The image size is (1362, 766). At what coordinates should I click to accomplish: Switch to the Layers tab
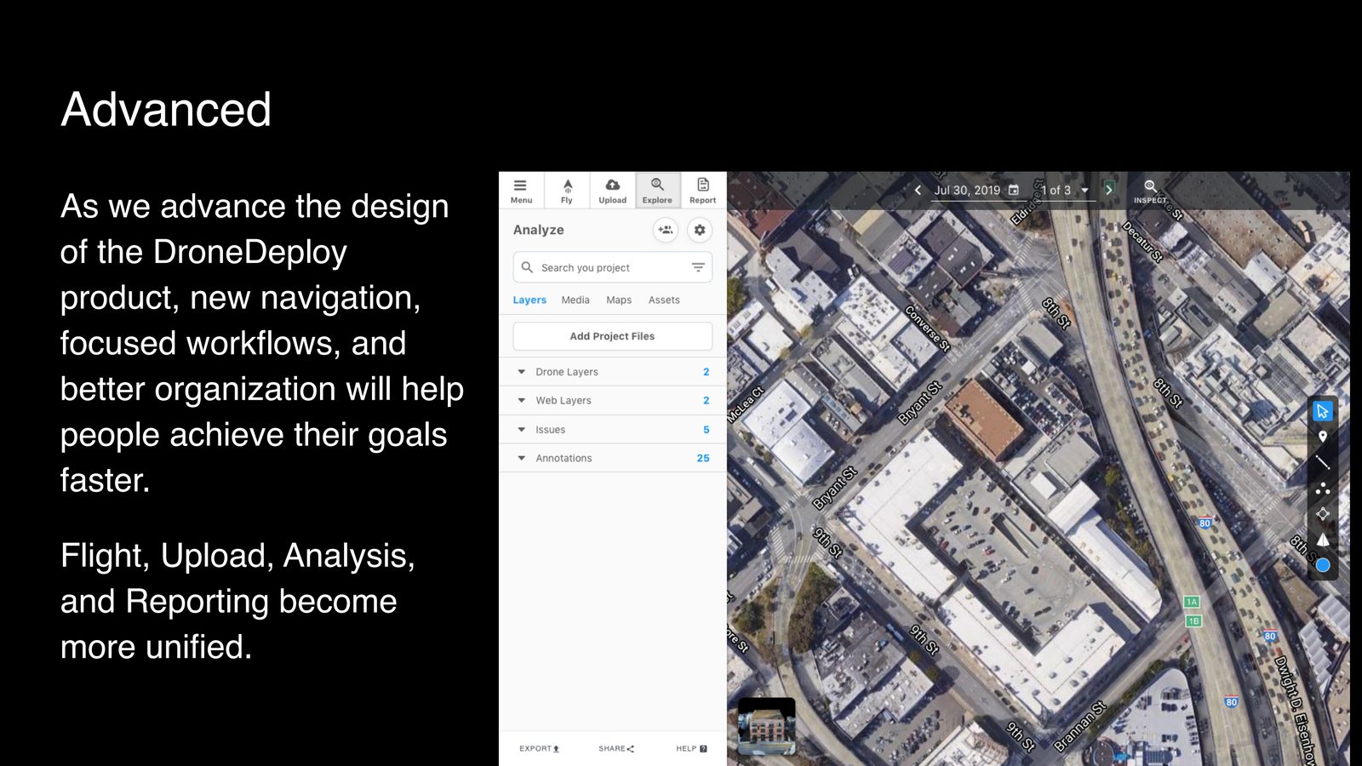(x=529, y=300)
